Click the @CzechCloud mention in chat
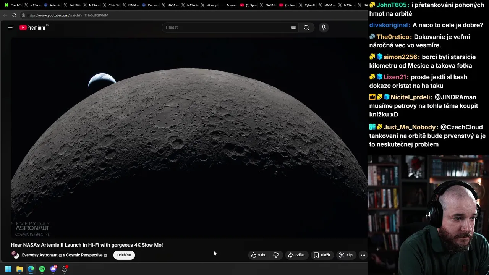 (461, 127)
